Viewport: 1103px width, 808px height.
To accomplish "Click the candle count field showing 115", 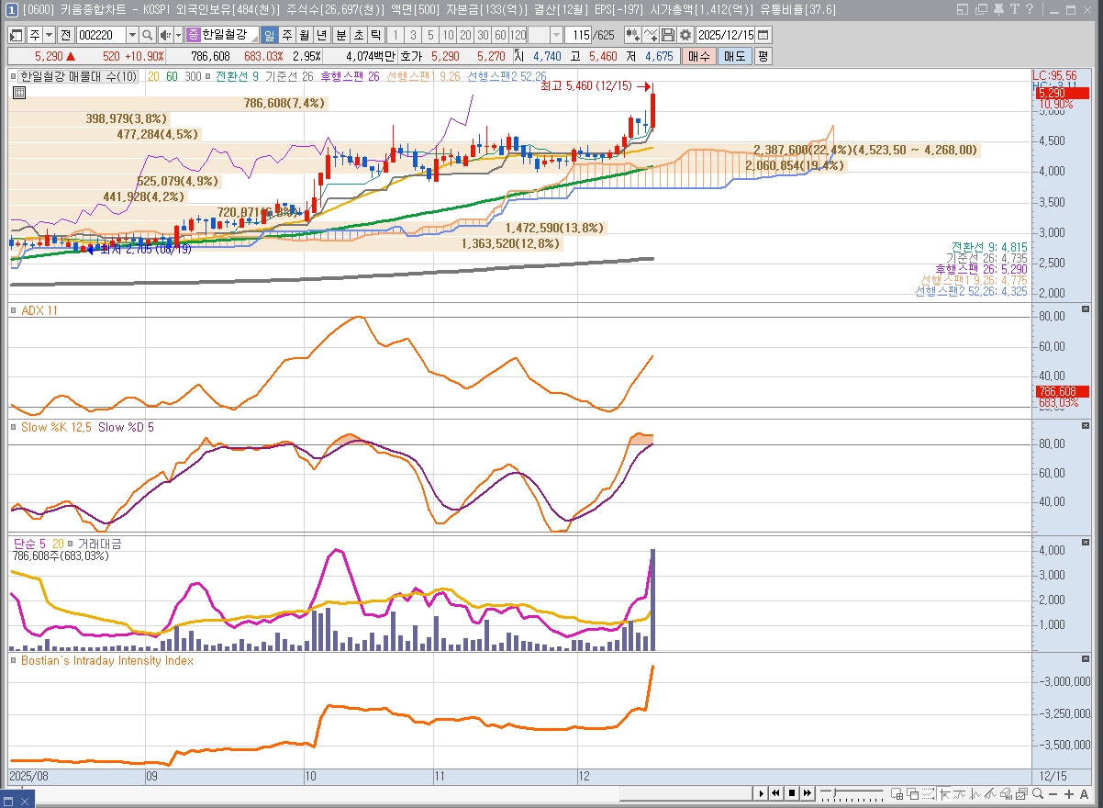I will tap(579, 35).
